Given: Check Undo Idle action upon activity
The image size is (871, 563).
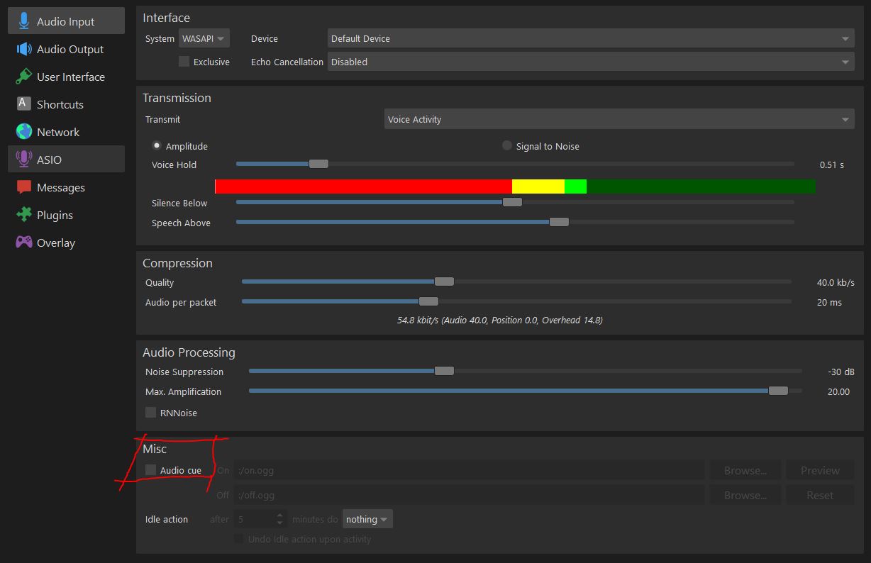Looking at the screenshot, I should (x=239, y=539).
